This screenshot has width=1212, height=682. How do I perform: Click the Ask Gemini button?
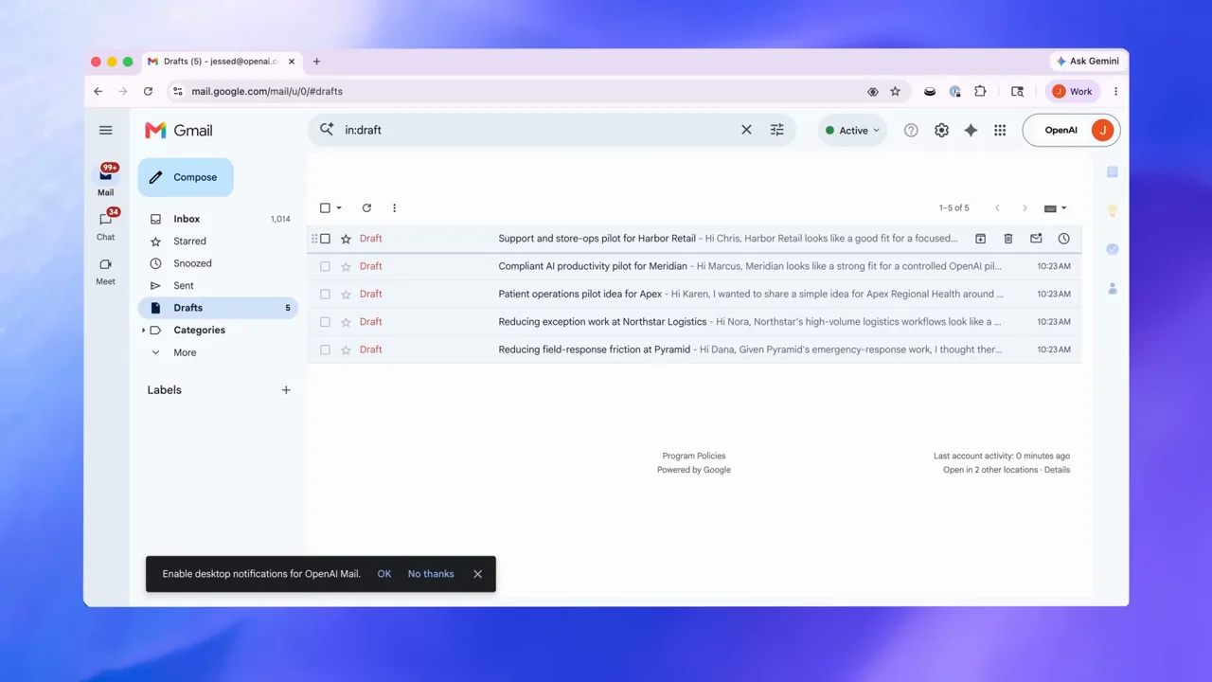pos(1088,62)
